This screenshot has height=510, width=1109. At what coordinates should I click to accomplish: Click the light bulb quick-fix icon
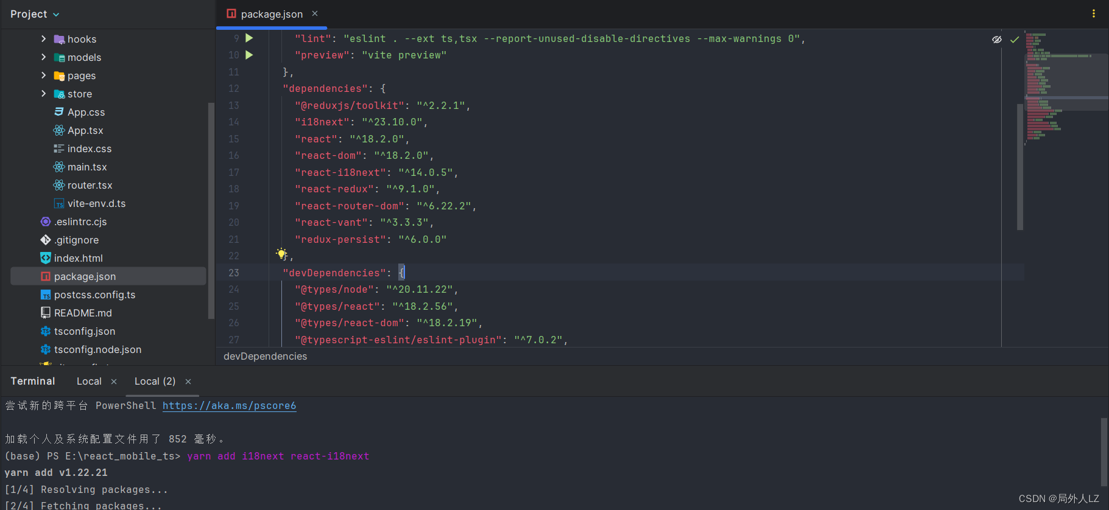[x=281, y=253]
